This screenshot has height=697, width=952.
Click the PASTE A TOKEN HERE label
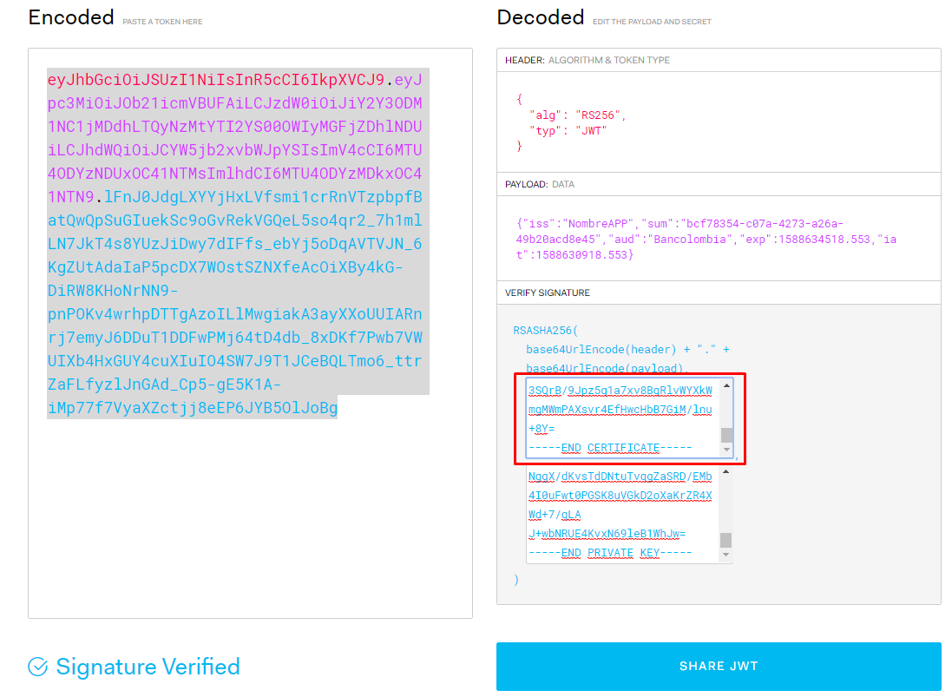click(164, 21)
